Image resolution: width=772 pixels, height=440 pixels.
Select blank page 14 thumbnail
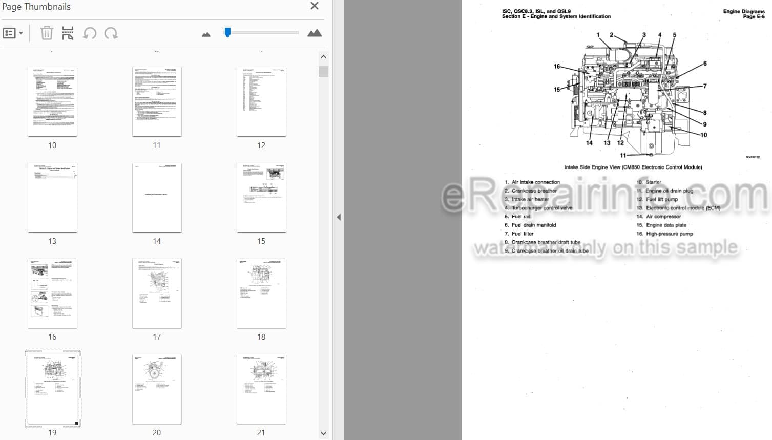pyautogui.click(x=157, y=198)
